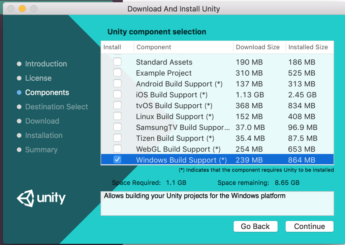The width and height of the screenshot is (345, 245).
Task: Enable iOS Build Support checkbox
Action: [117, 94]
